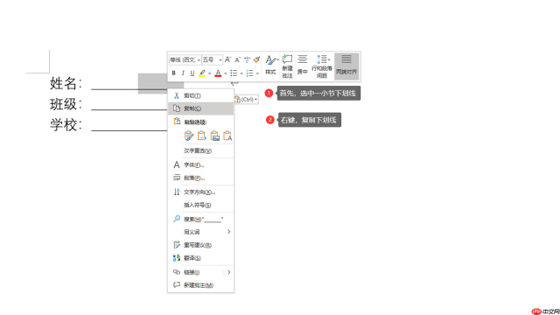
Task: Open 段落 paragraph dialog entry
Action: 200,178
